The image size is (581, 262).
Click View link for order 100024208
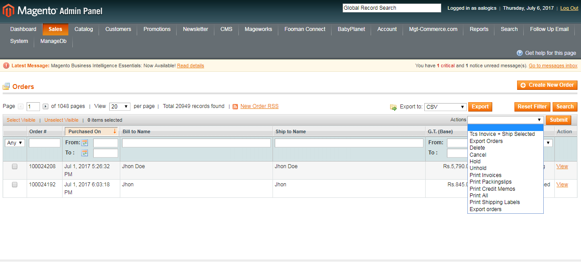coord(562,166)
